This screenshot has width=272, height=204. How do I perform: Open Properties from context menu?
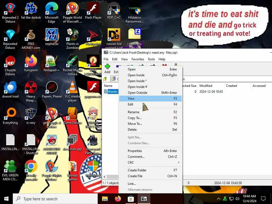[x=150, y=151]
